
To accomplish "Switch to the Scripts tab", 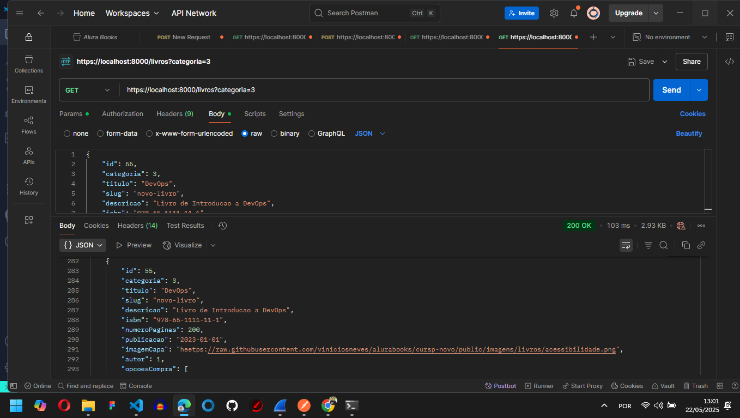I will (255, 114).
